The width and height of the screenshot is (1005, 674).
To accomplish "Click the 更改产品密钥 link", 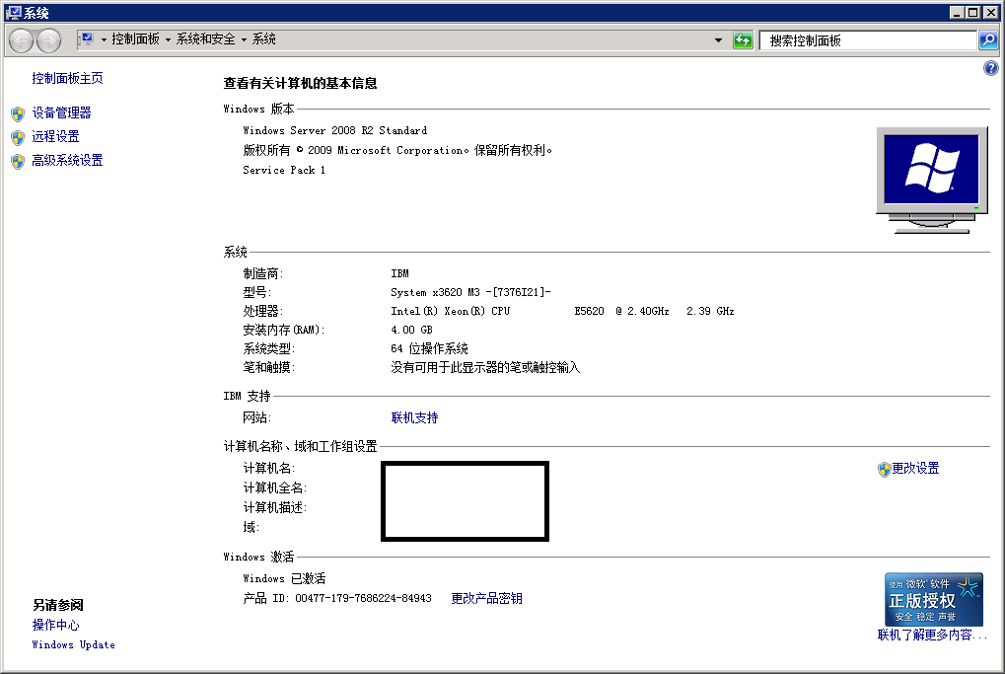I will pyautogui.click(x=486, y=599).
